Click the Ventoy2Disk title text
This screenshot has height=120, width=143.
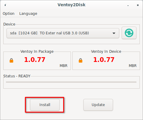(71, 5)
